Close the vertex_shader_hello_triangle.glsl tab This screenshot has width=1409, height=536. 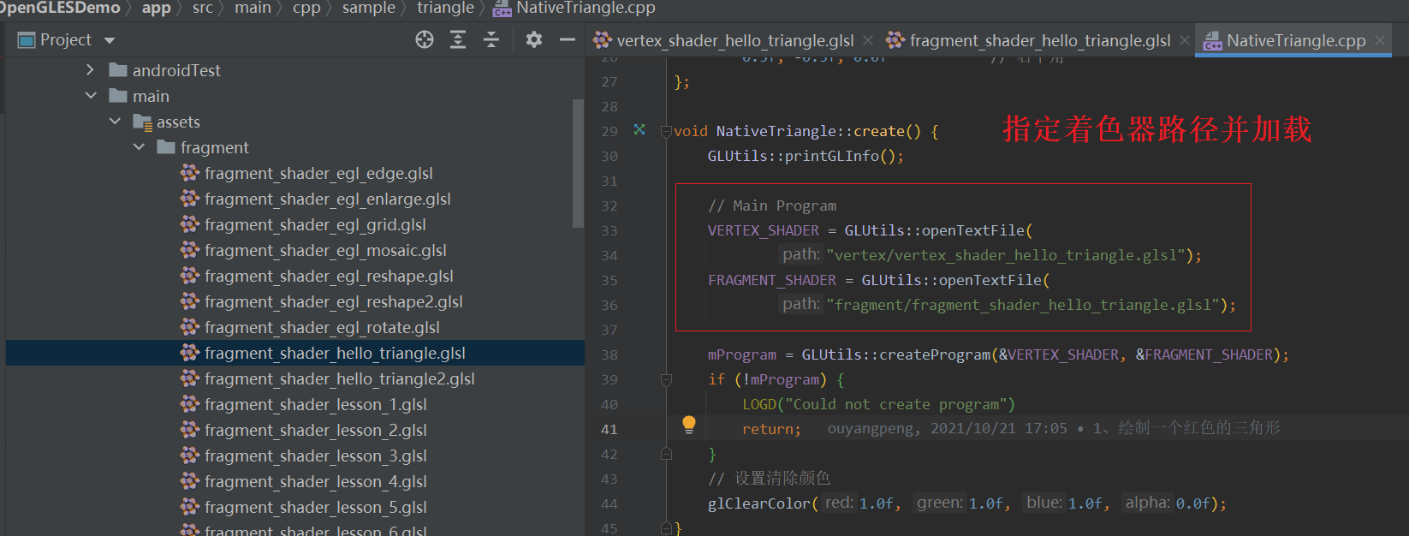click(x=868, y=40)
